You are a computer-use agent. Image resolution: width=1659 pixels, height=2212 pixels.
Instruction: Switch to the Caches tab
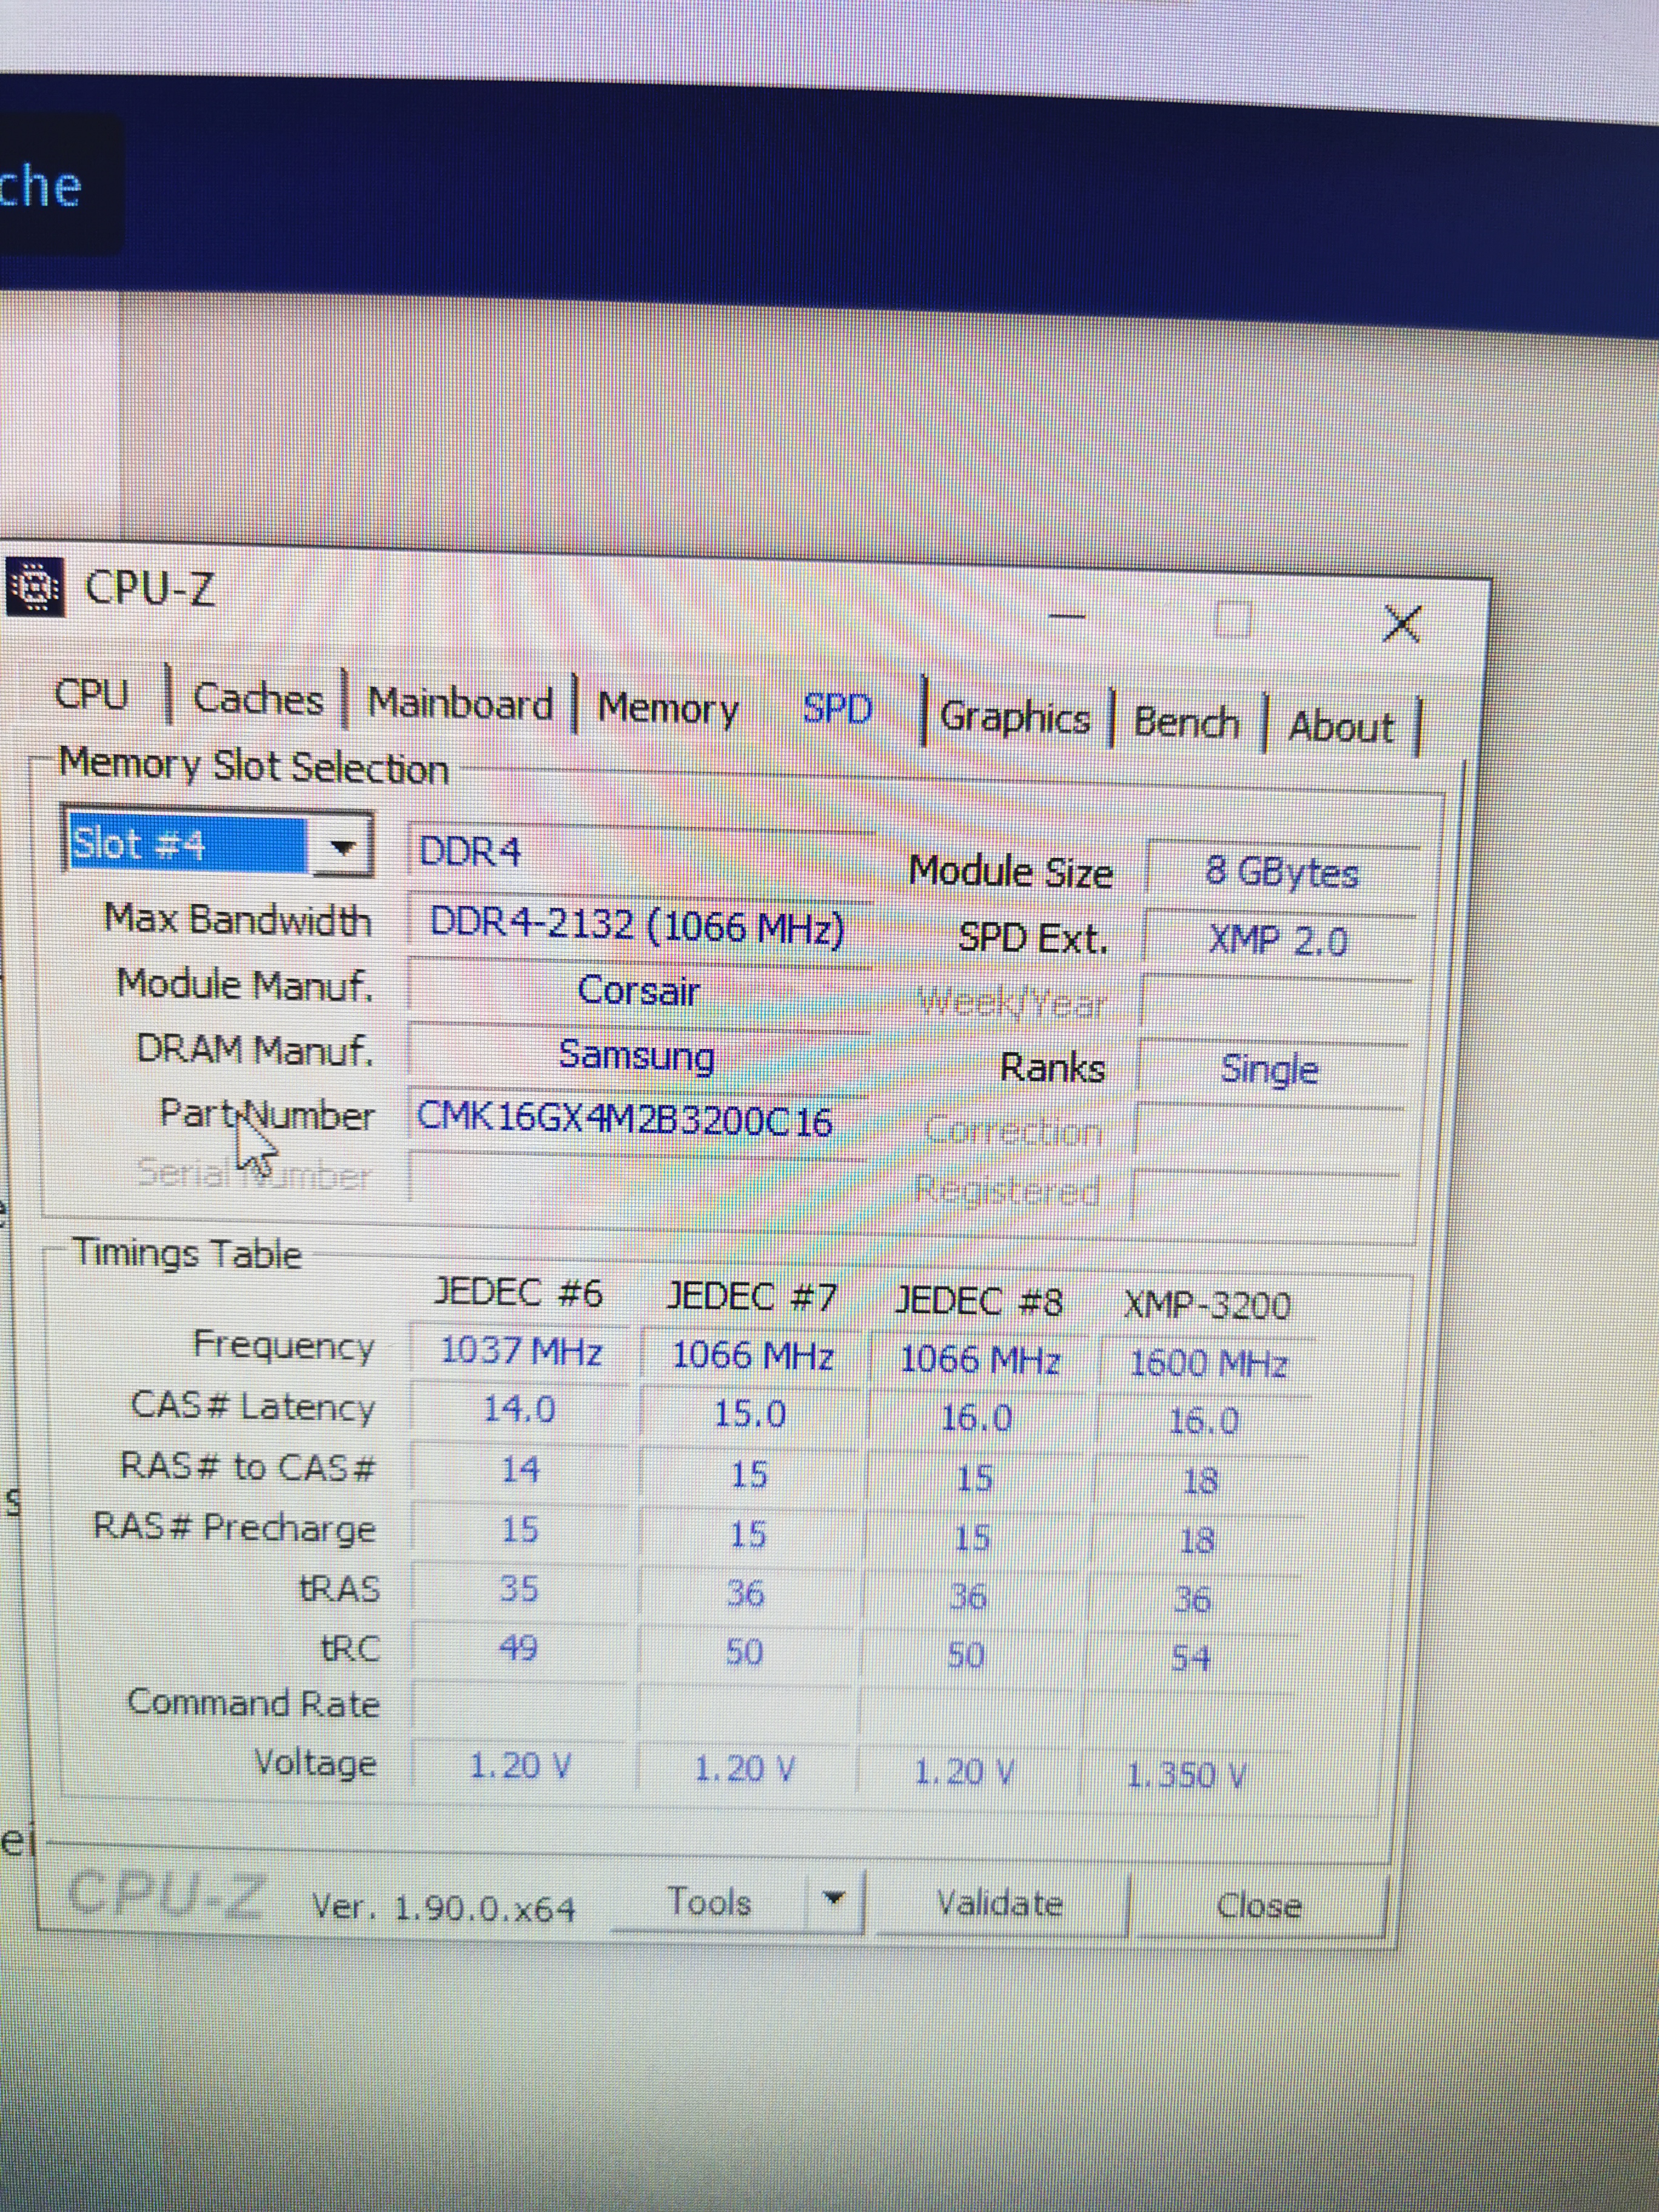[x=258, y=699]
